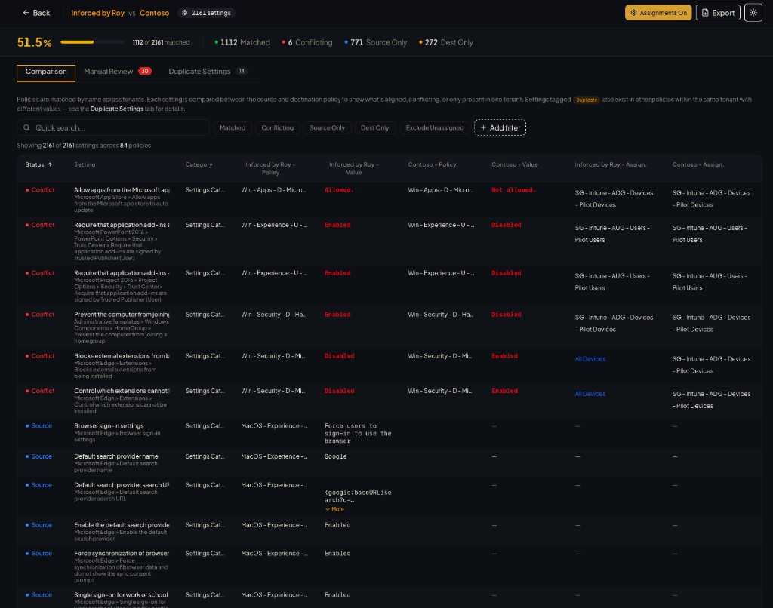773x608 pixels.
Task: Toggle the Assignments On switch
Action: coord(658,12)
